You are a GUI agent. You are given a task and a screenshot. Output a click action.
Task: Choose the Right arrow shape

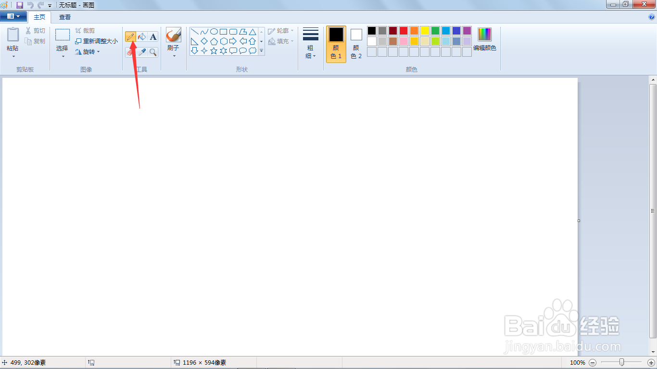pos(233,41)
